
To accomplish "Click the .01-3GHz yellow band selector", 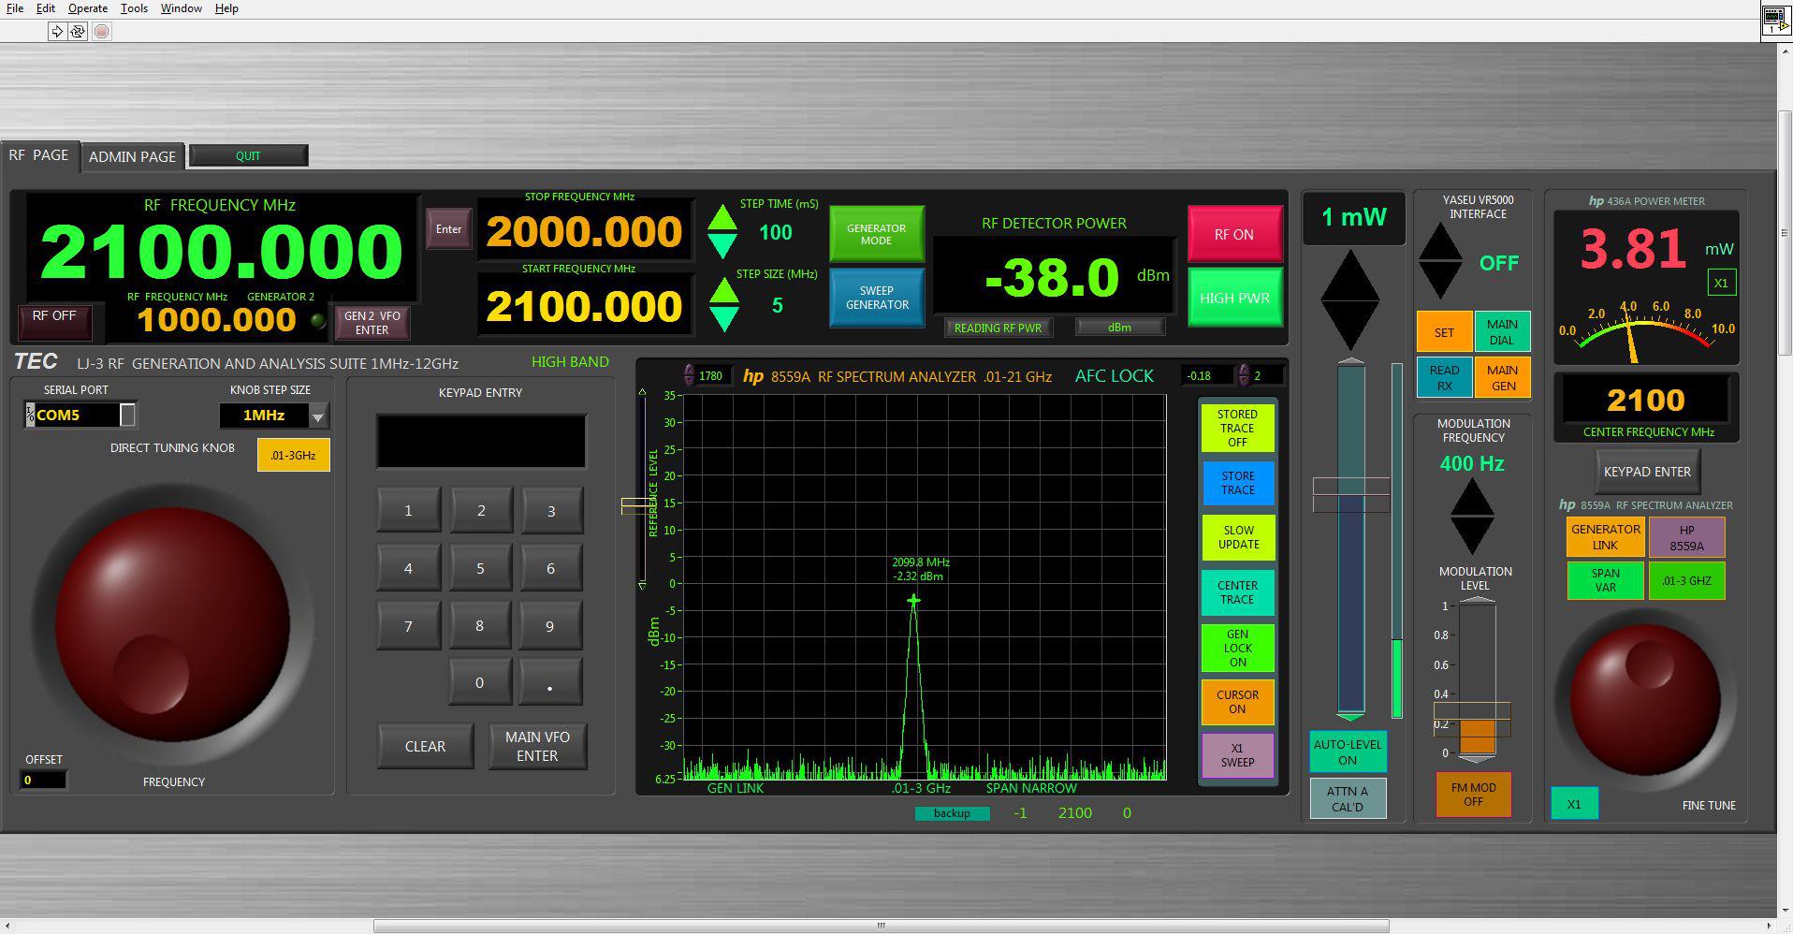I will click(293, 455).
